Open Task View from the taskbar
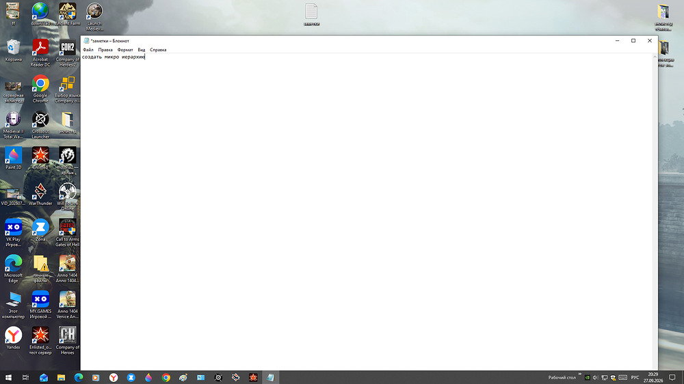Screen dimensions: 684x384 tap(25, 377)
